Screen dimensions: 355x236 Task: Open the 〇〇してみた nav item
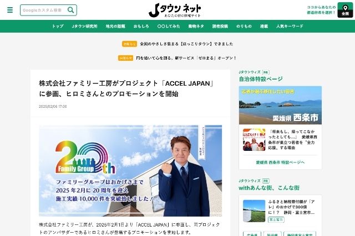click(169, 26)
